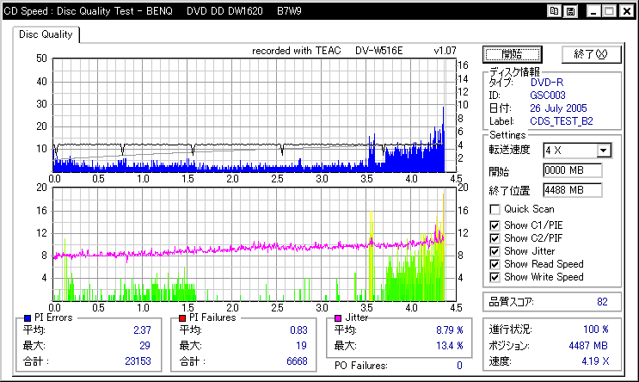
Task: Uncheck Show Write Speed option
Action: coord(495,277)
